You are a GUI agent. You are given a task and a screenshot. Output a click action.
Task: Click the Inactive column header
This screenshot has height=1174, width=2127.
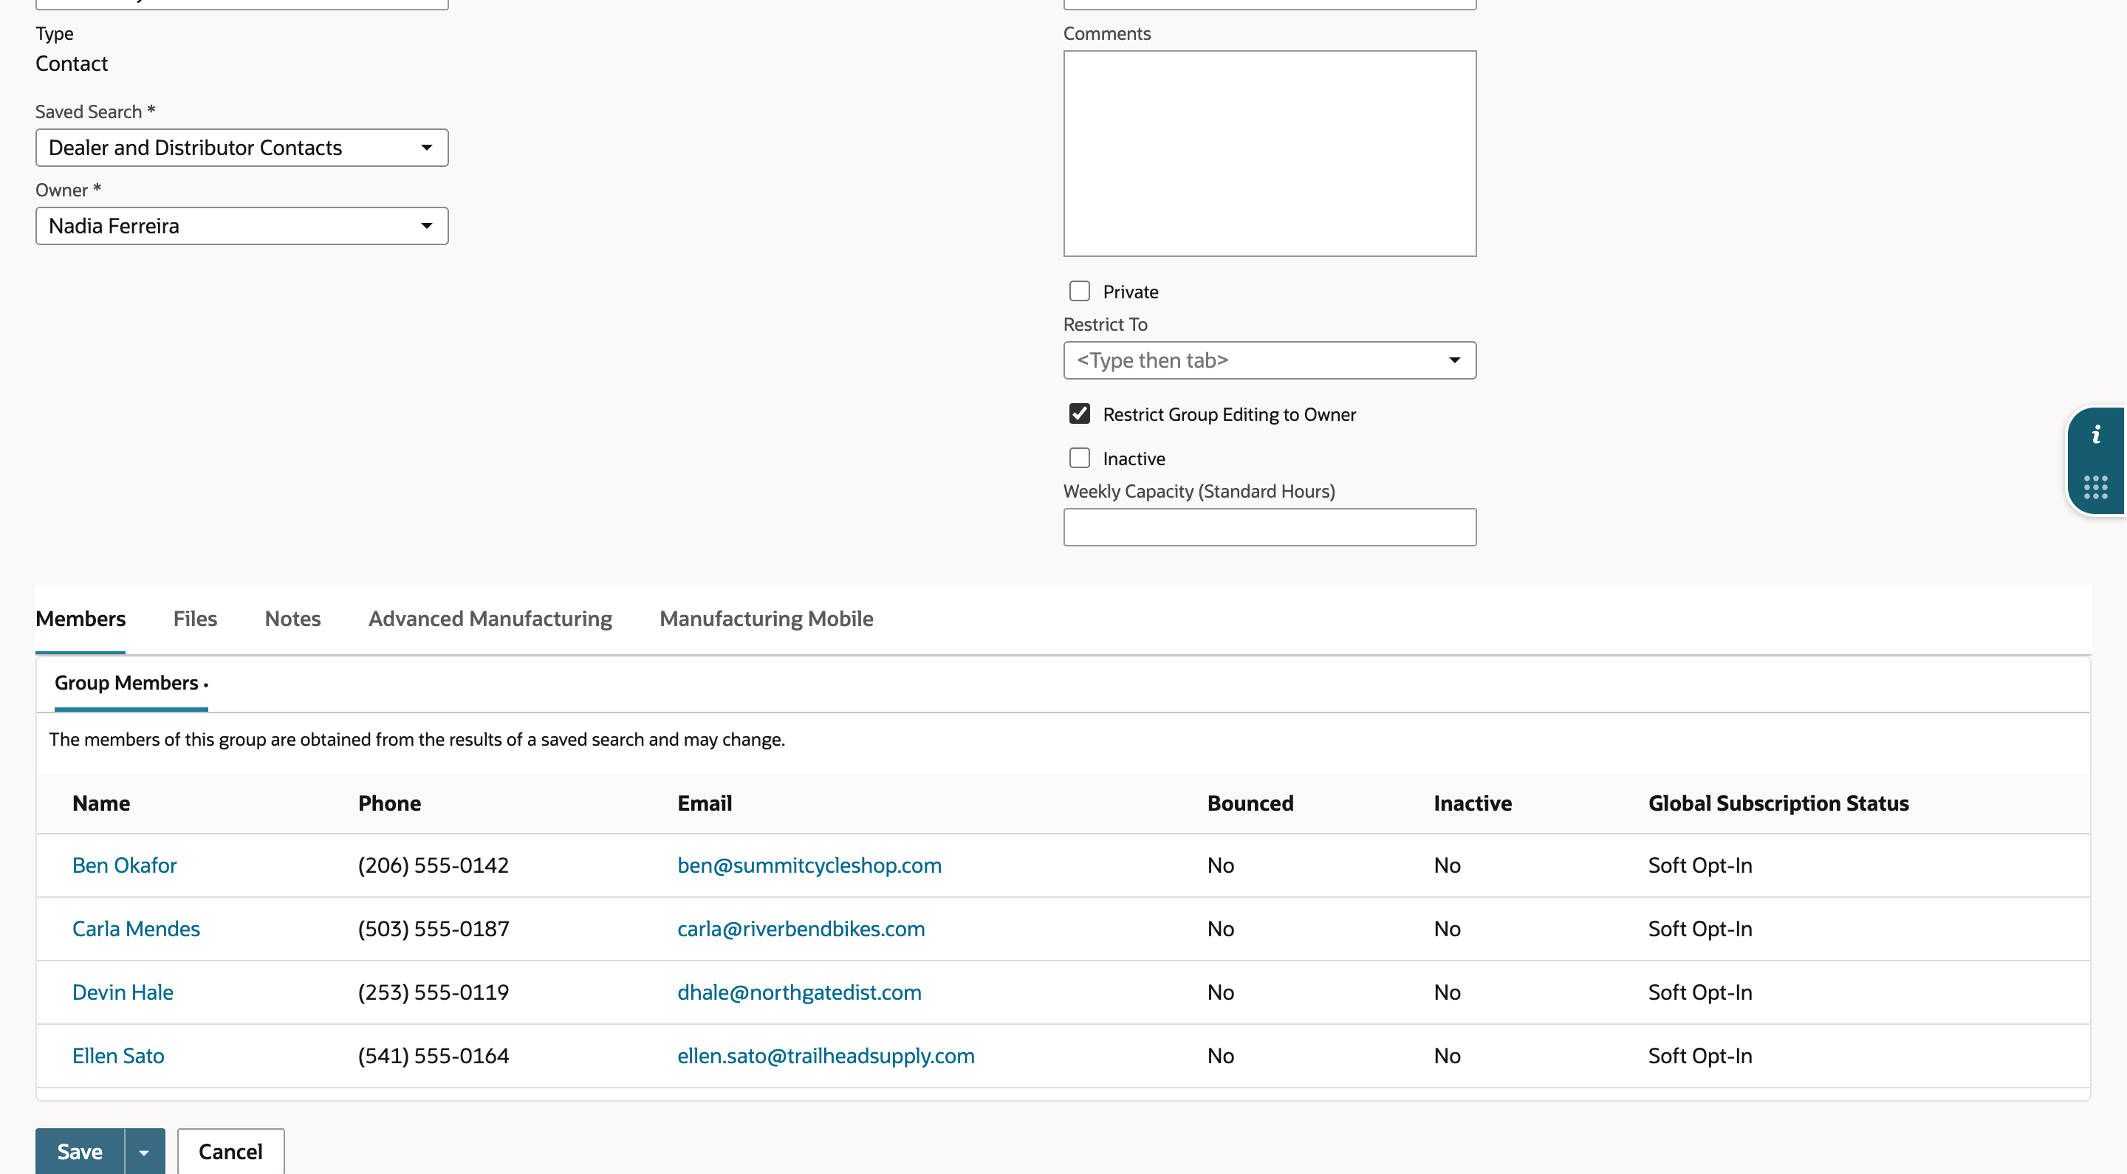click(x=1472, y=803)
